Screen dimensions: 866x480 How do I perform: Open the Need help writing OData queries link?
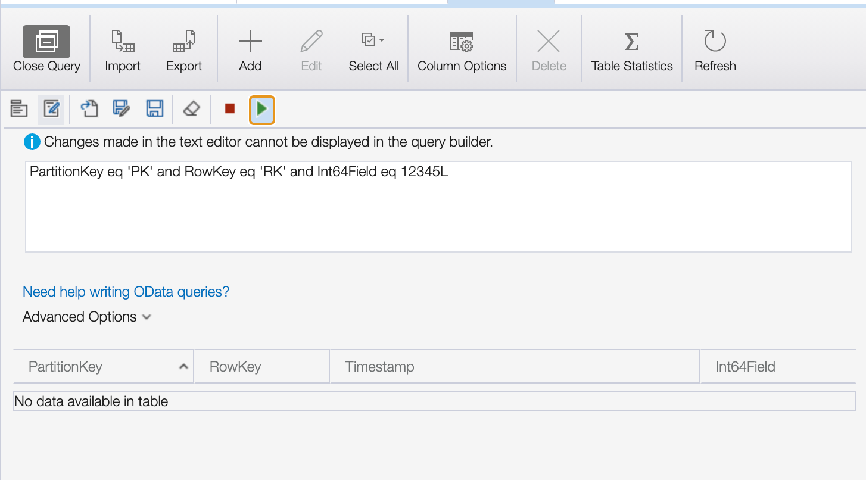click(125, 291)
